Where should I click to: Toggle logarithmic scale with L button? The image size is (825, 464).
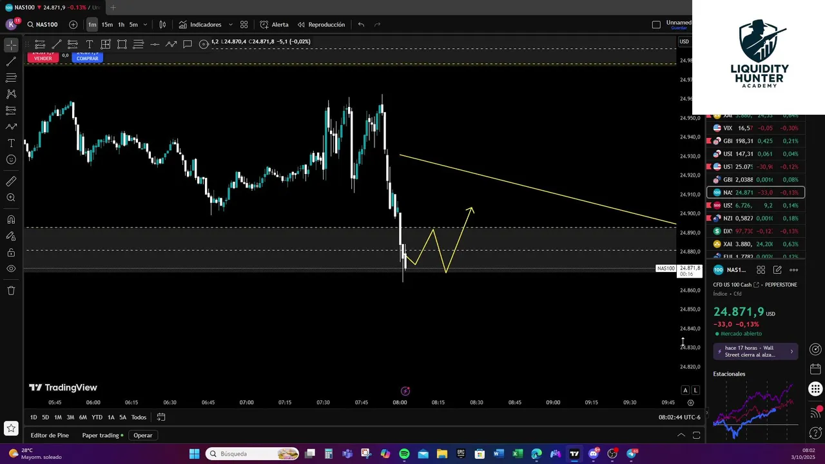(x=695, y=390)
